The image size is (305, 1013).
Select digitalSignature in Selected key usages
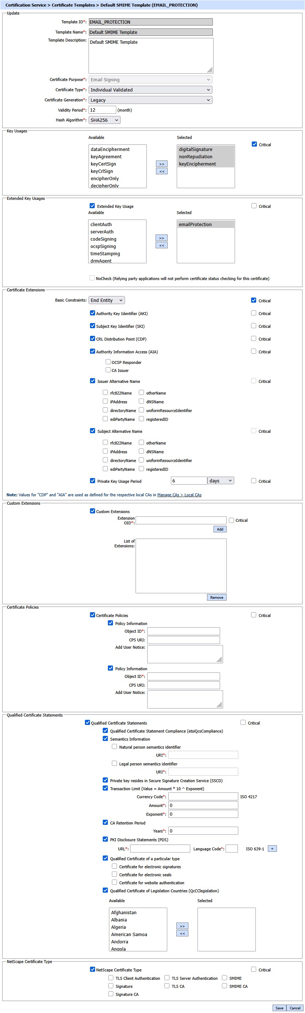click(x=196, y=150)
